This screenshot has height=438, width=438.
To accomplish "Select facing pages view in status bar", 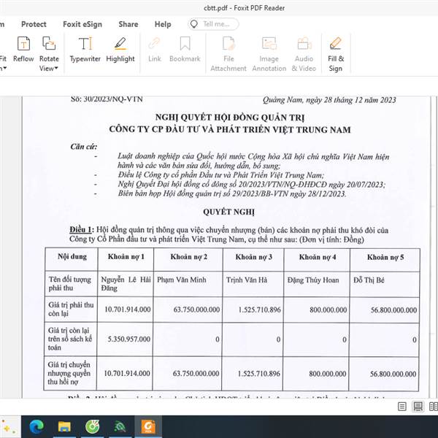I will pyautogui.click(x=433, y=407).
